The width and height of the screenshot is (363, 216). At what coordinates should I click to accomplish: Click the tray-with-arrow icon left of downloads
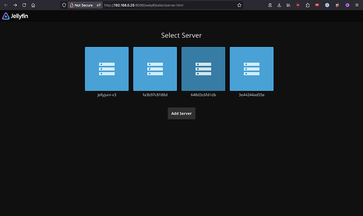(x=270, y=5)
